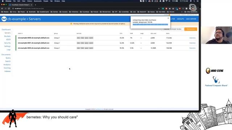Open a new browser tab
Screen dimensions: 232x130
tap(36, 5)
